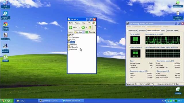
Task: Open the Вид menu in Task Manager
Action: 143,27
